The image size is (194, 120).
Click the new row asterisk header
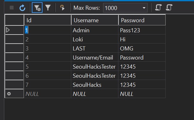click(x=14, y=94)
